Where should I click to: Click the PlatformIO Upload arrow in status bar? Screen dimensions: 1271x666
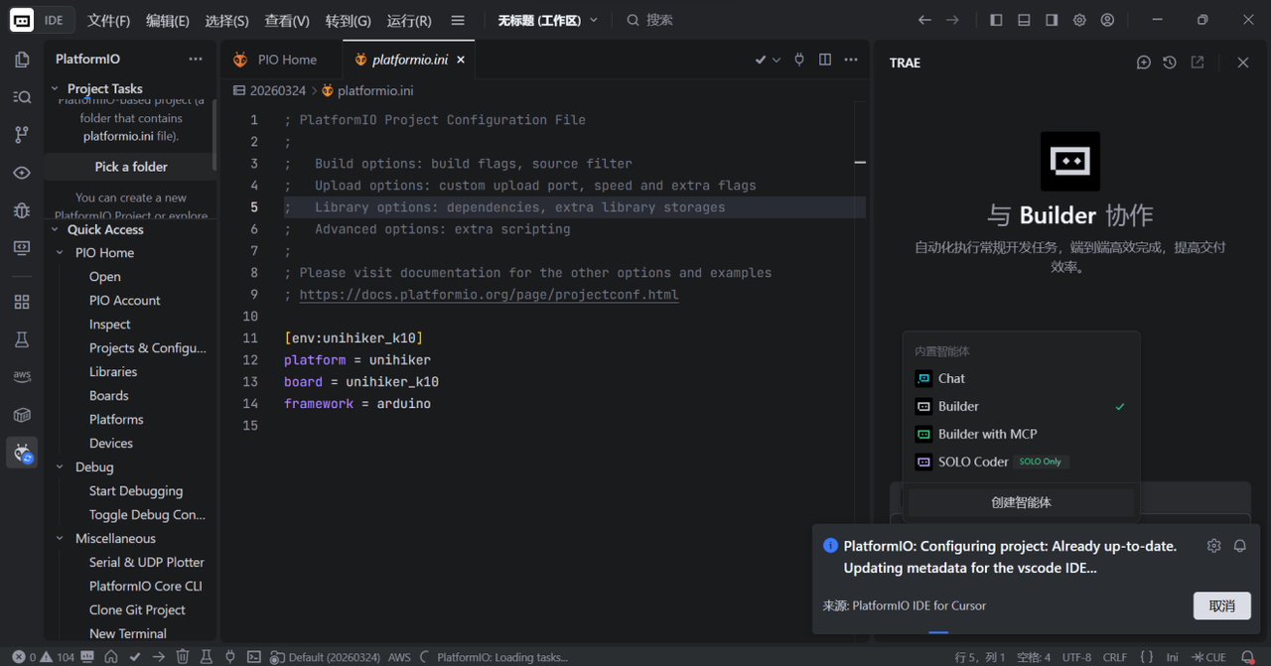[x=159, y=657]
